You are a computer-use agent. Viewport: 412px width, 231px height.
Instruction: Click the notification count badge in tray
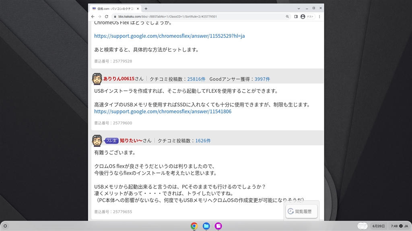point(401,226)
